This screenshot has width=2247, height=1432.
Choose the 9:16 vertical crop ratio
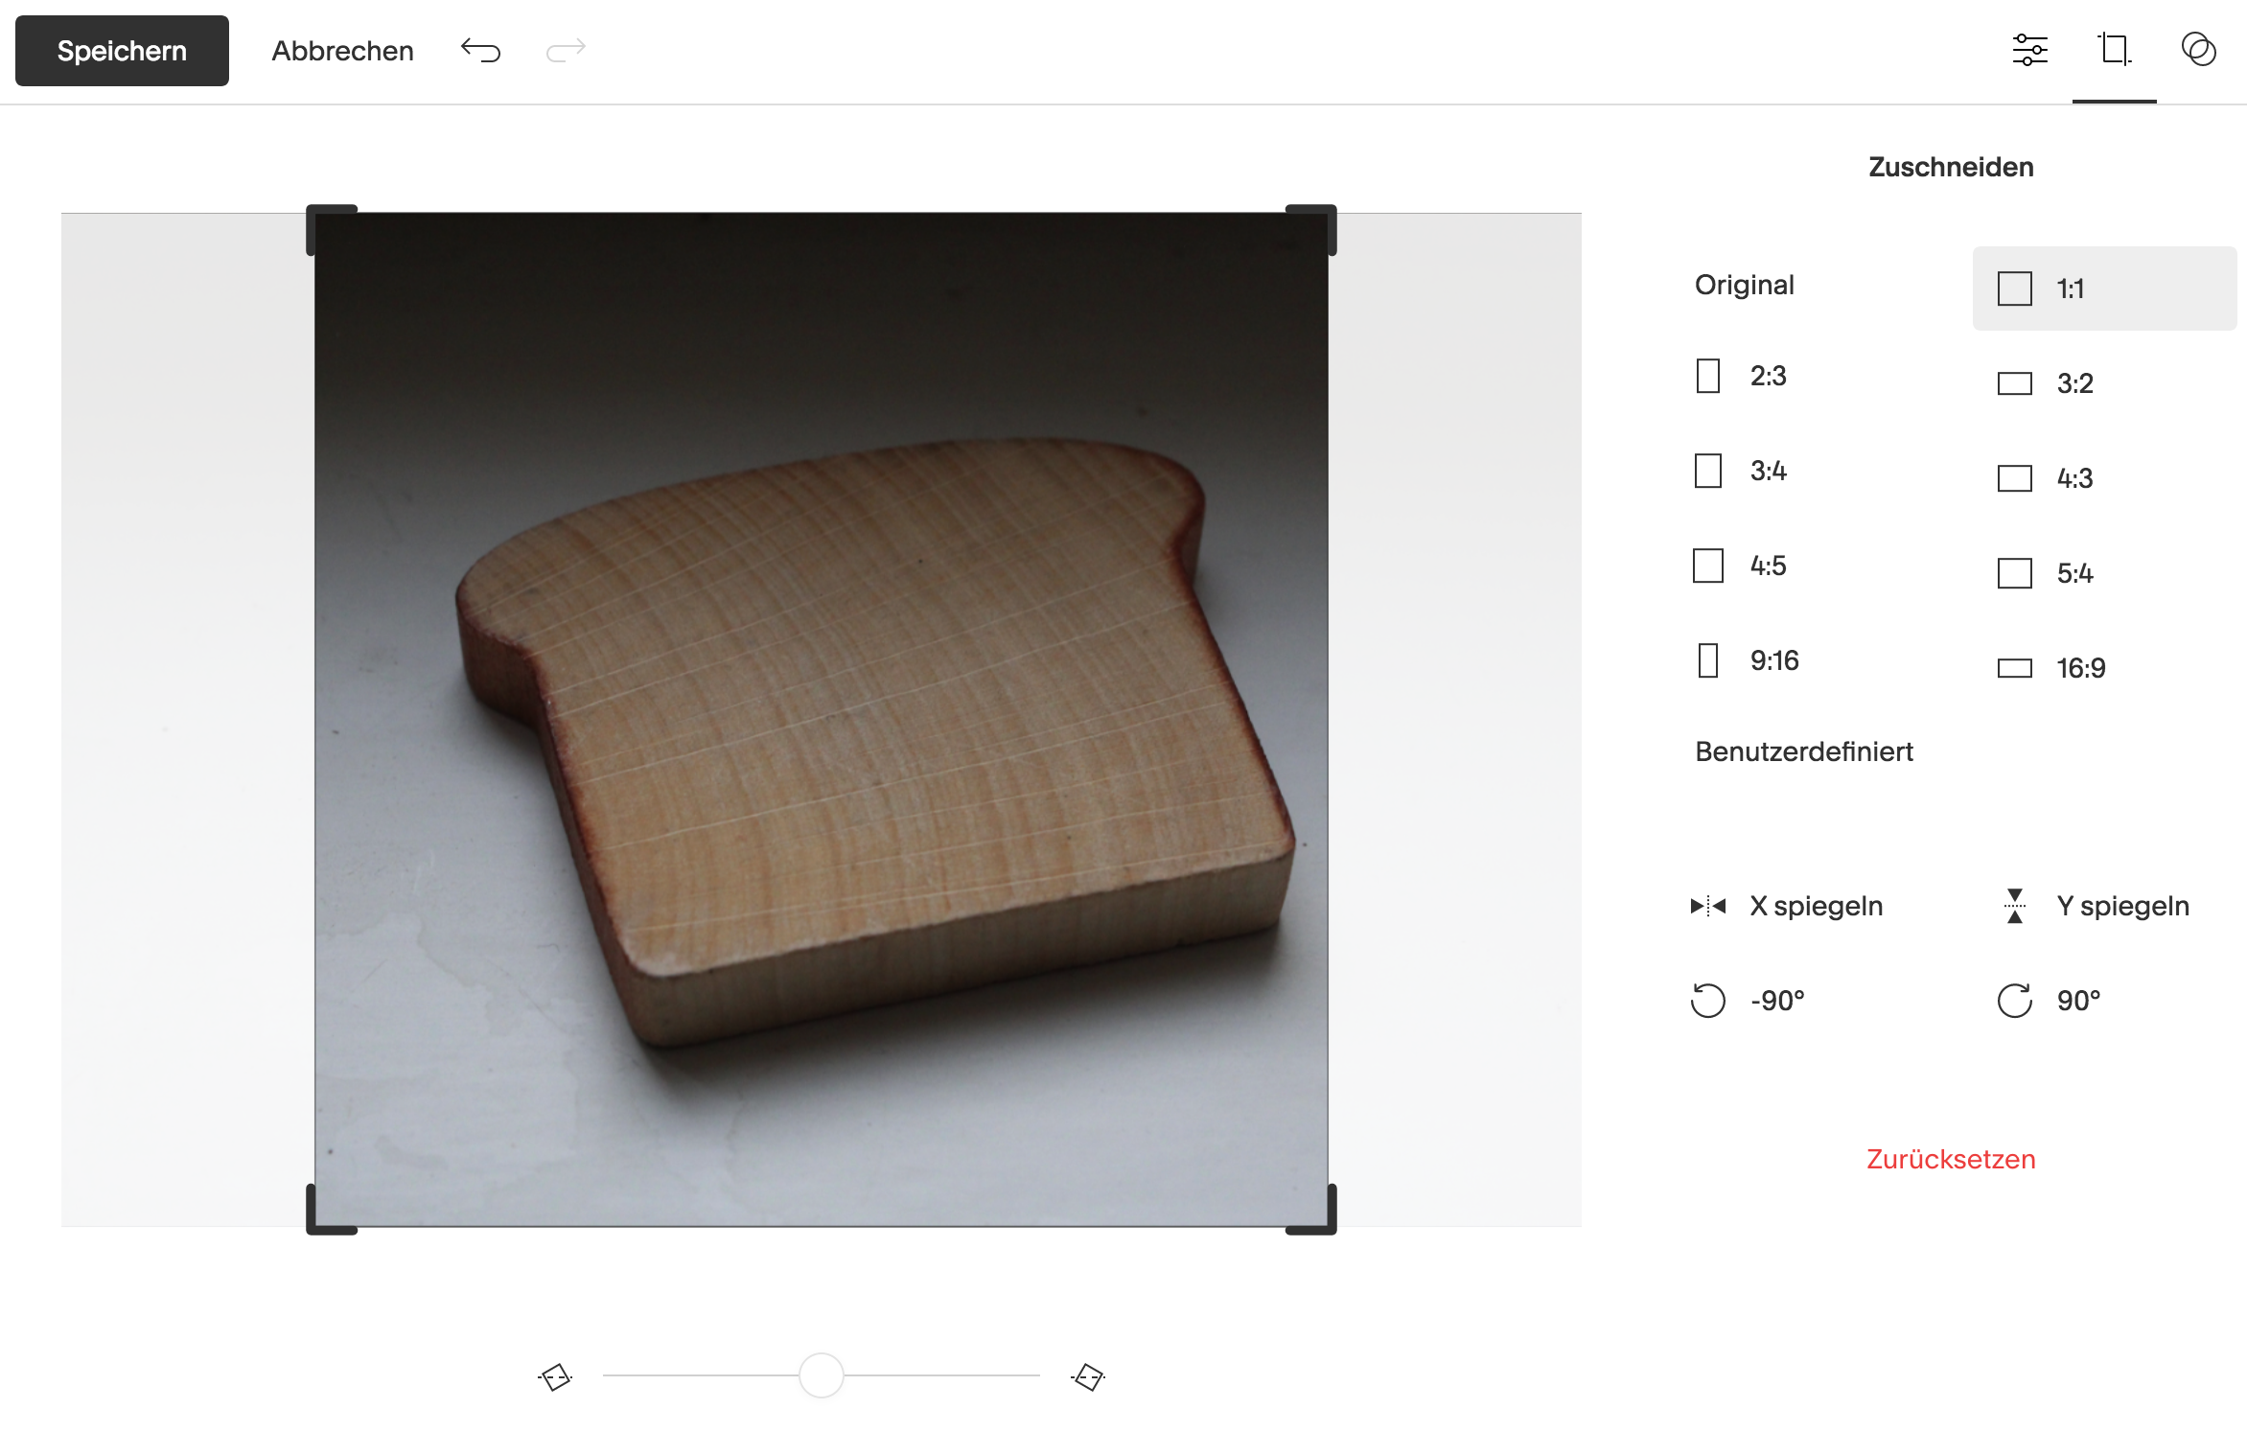(1748, 660)
